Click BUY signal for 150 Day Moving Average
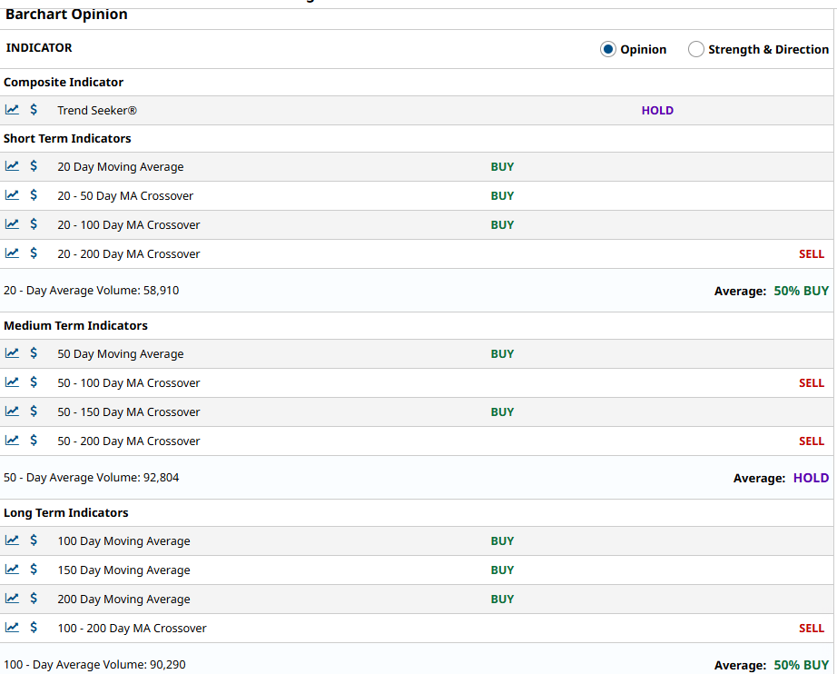 (502, 570)
